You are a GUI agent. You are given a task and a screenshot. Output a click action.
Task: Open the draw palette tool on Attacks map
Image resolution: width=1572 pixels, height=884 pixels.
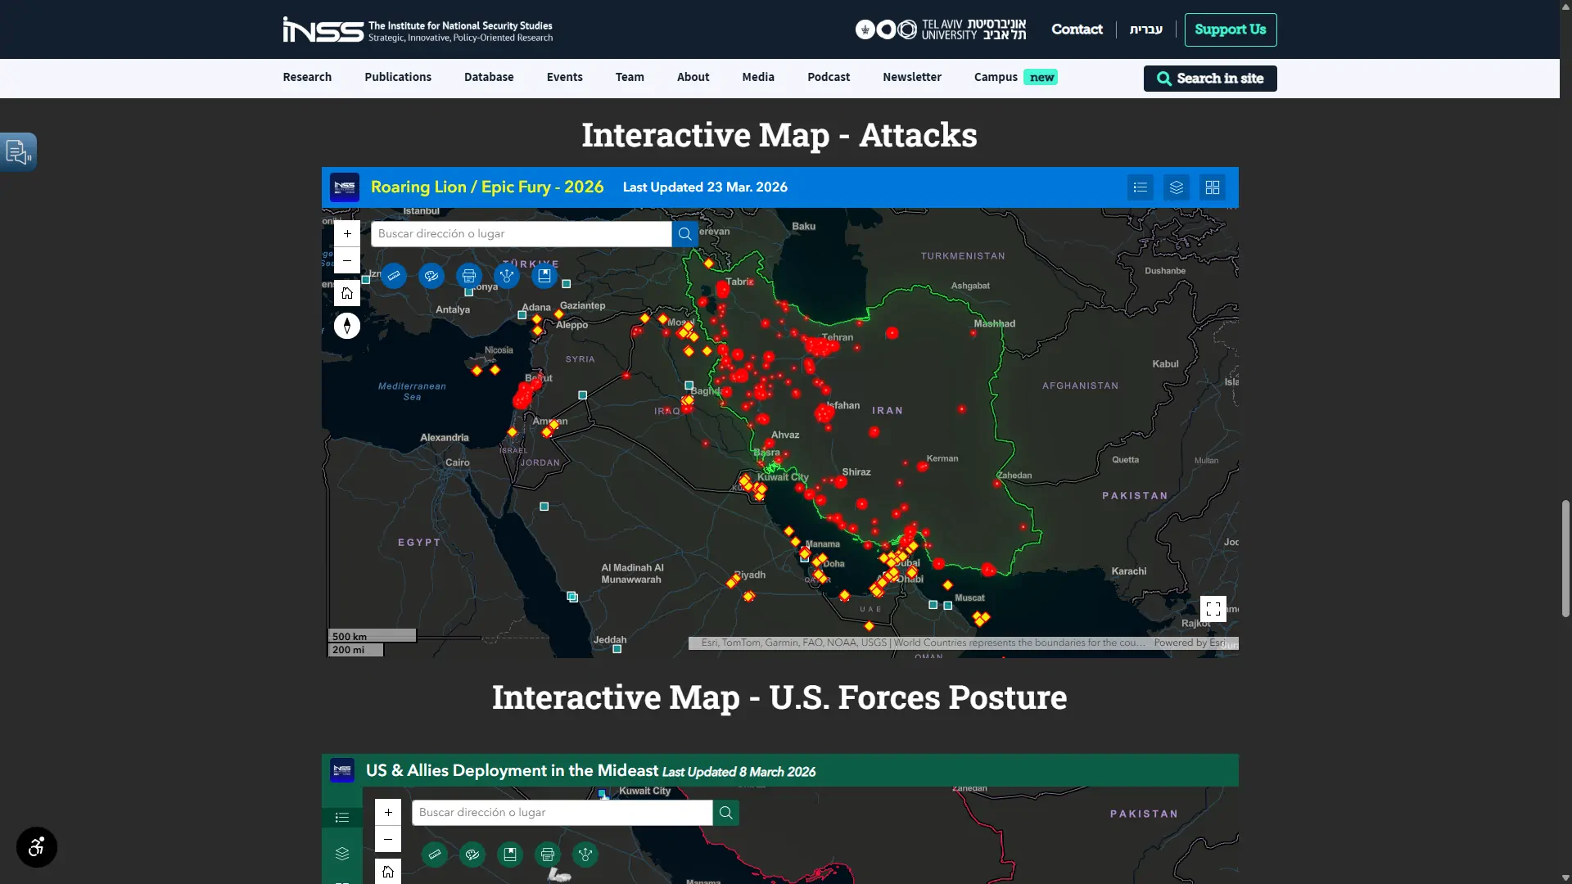click(431, 276)
